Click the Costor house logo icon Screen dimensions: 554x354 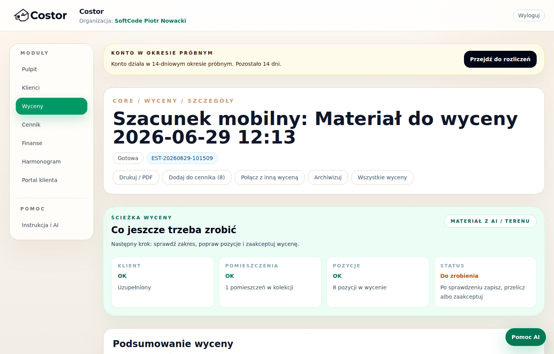22,15
